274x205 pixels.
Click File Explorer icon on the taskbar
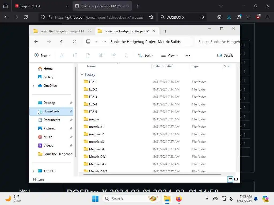click(167, 199)
